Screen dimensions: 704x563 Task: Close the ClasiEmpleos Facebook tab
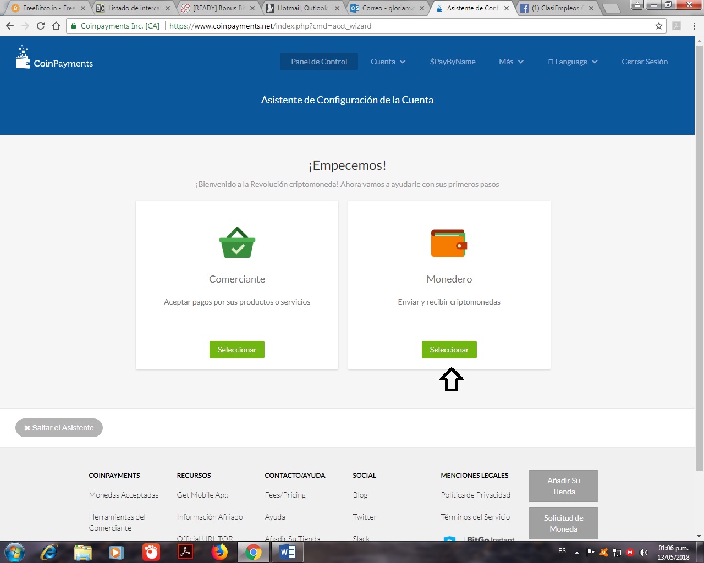591,8
